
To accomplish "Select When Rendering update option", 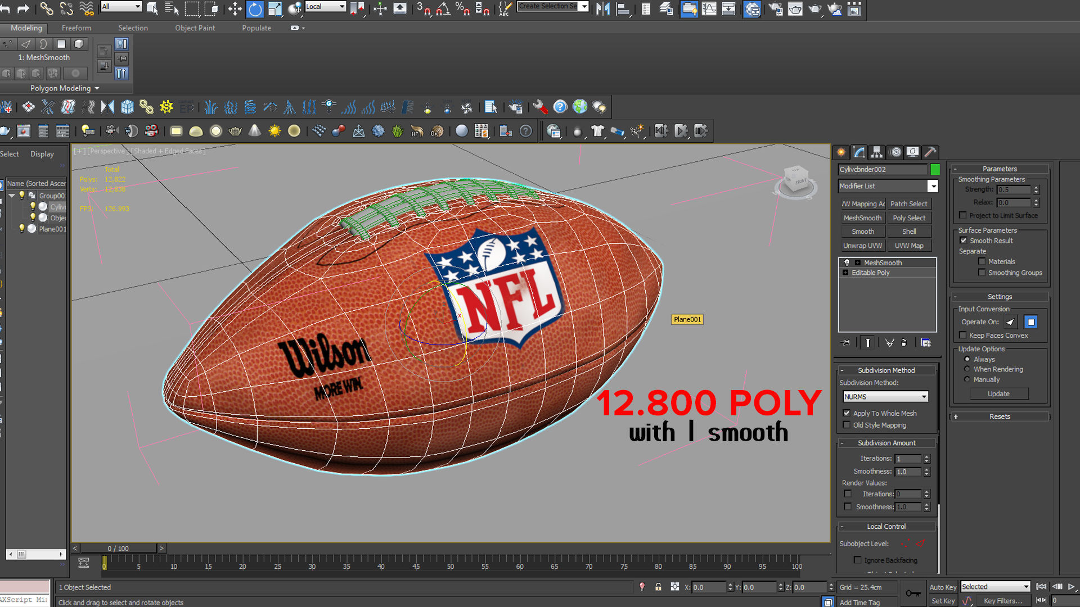I will coord(967,369).
